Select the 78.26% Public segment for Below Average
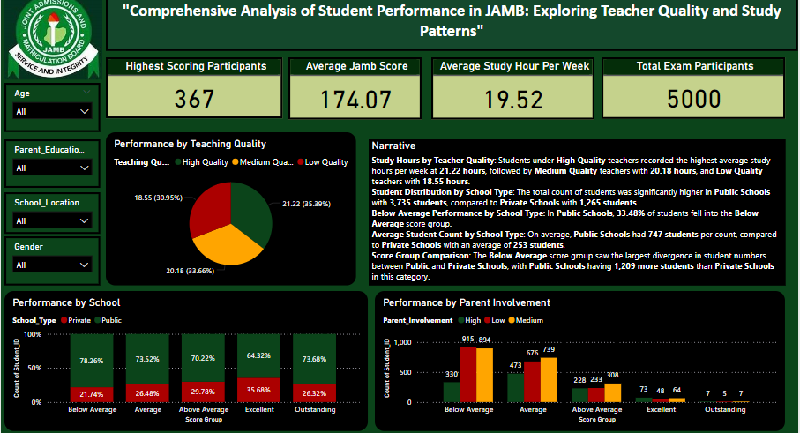Viewport: 800px width, 433px height. pos(92,361)
